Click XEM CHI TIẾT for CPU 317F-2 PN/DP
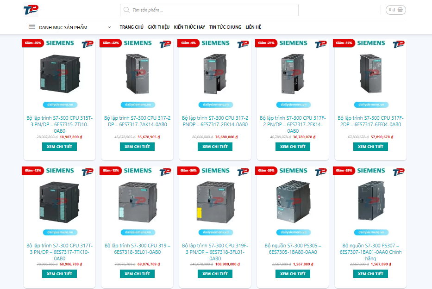The height and width of the screenshot is (289, 432). click(x=293, y=147)
